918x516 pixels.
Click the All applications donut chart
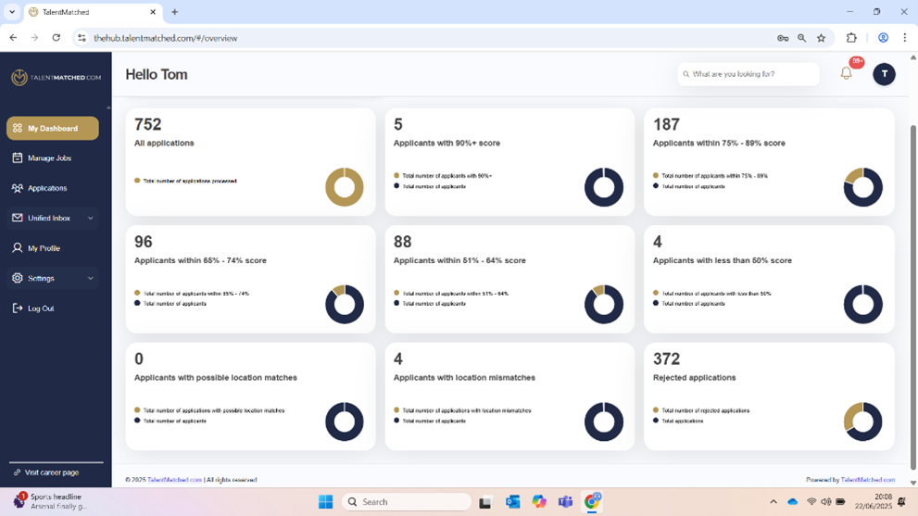tap(345, 187)
